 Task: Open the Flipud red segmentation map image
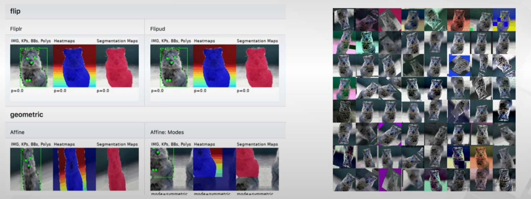pyautogui.click(x=257, y=66)
